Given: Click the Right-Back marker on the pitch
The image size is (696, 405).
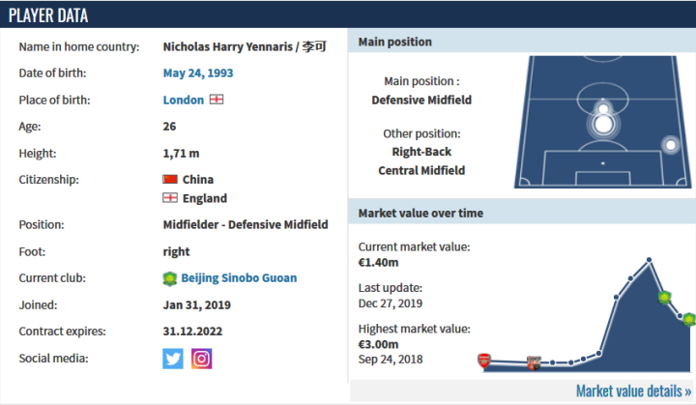Looking at the screenshot, I should (670, 145).
